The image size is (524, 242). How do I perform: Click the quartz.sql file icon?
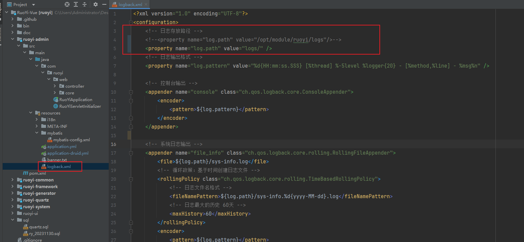point(25,227)
